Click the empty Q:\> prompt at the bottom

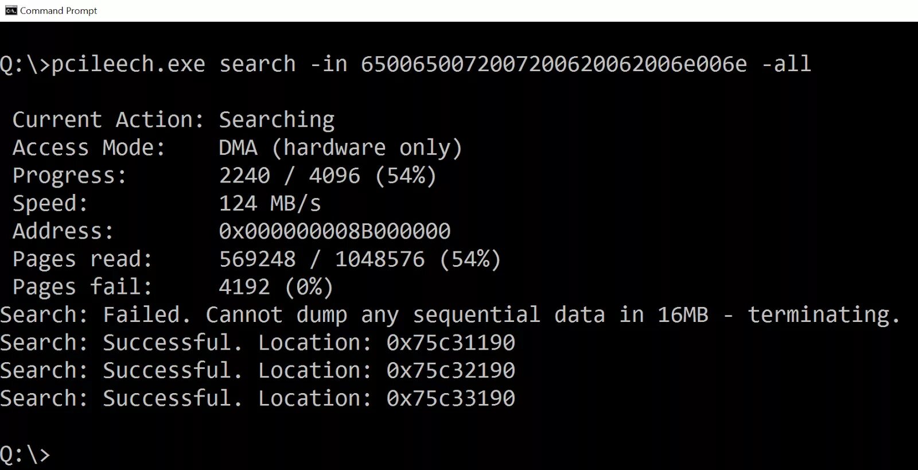pos(25,454)
